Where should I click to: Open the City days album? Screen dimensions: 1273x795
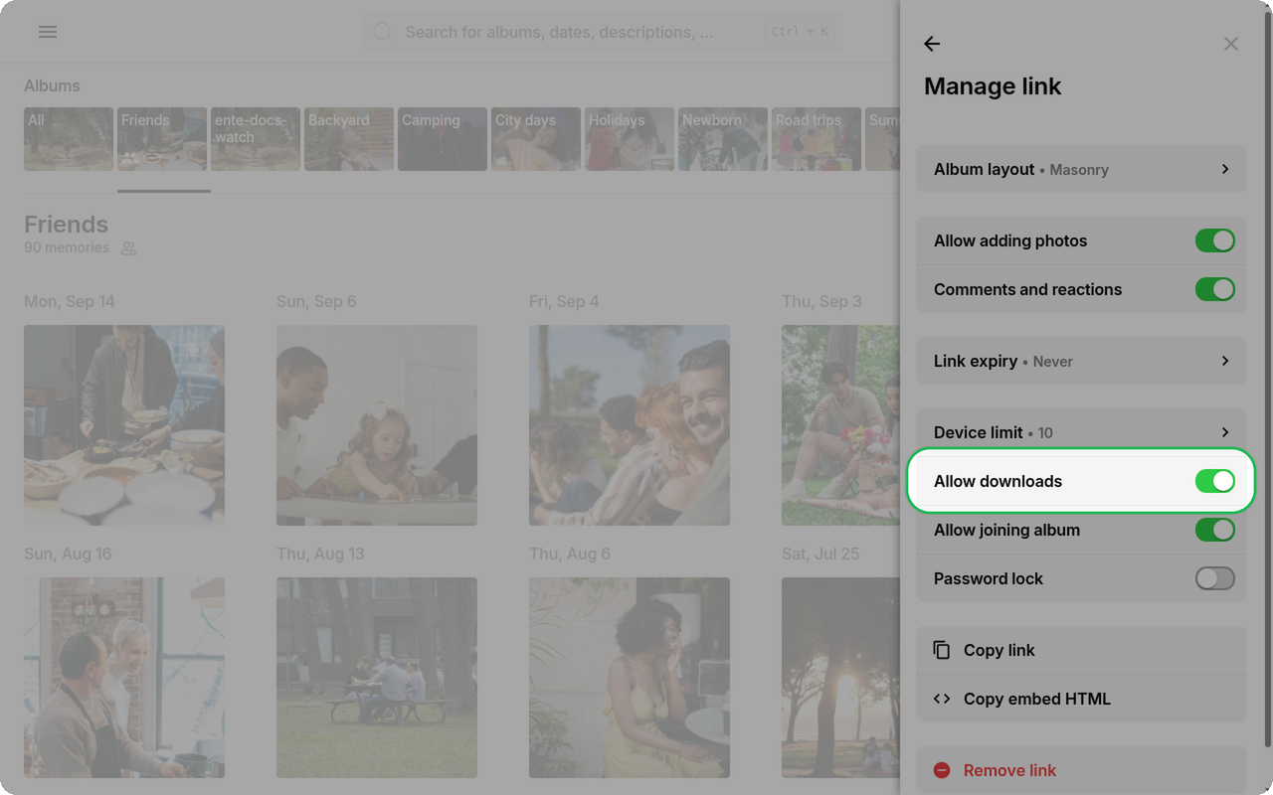(536, 139)
